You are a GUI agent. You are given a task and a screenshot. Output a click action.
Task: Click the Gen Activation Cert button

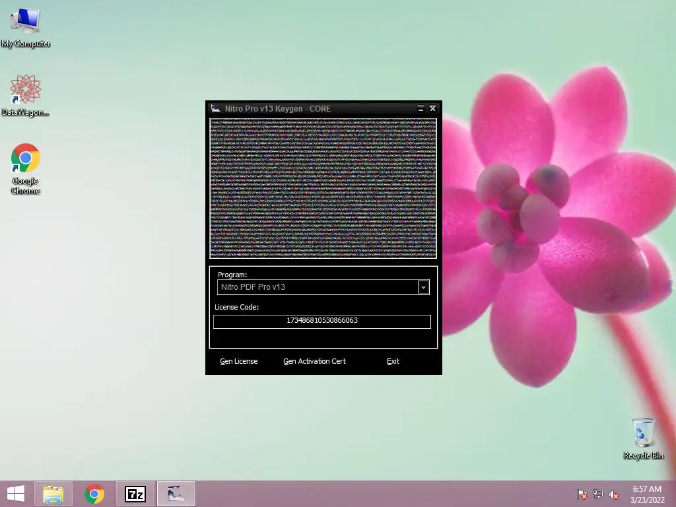click(314, 361)
